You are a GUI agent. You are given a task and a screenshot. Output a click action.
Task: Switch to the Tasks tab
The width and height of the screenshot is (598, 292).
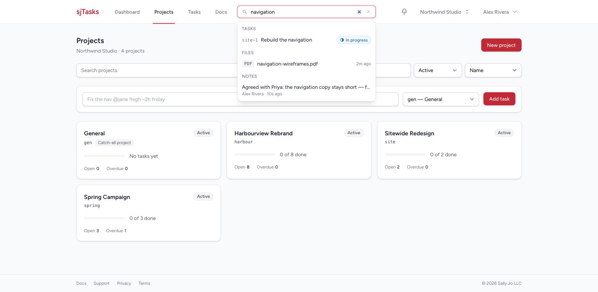pyautogui.click(x=194, y=12)
